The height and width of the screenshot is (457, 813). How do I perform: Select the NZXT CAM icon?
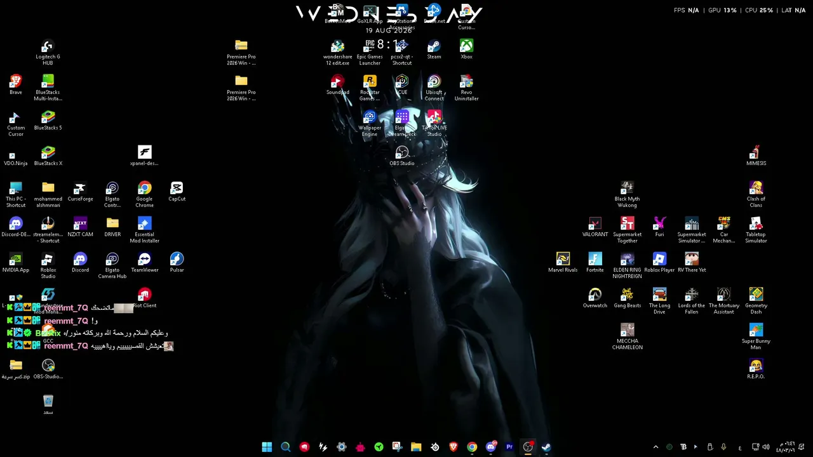point(80,227)
